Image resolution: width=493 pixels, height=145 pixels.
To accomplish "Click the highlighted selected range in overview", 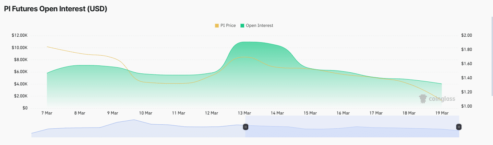I will (352, 126).
